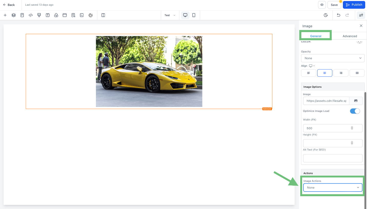Click the settings panel scrollbar
Image resolution: width=367 pixels, height=209 pixels.
(x=365, y=150)
